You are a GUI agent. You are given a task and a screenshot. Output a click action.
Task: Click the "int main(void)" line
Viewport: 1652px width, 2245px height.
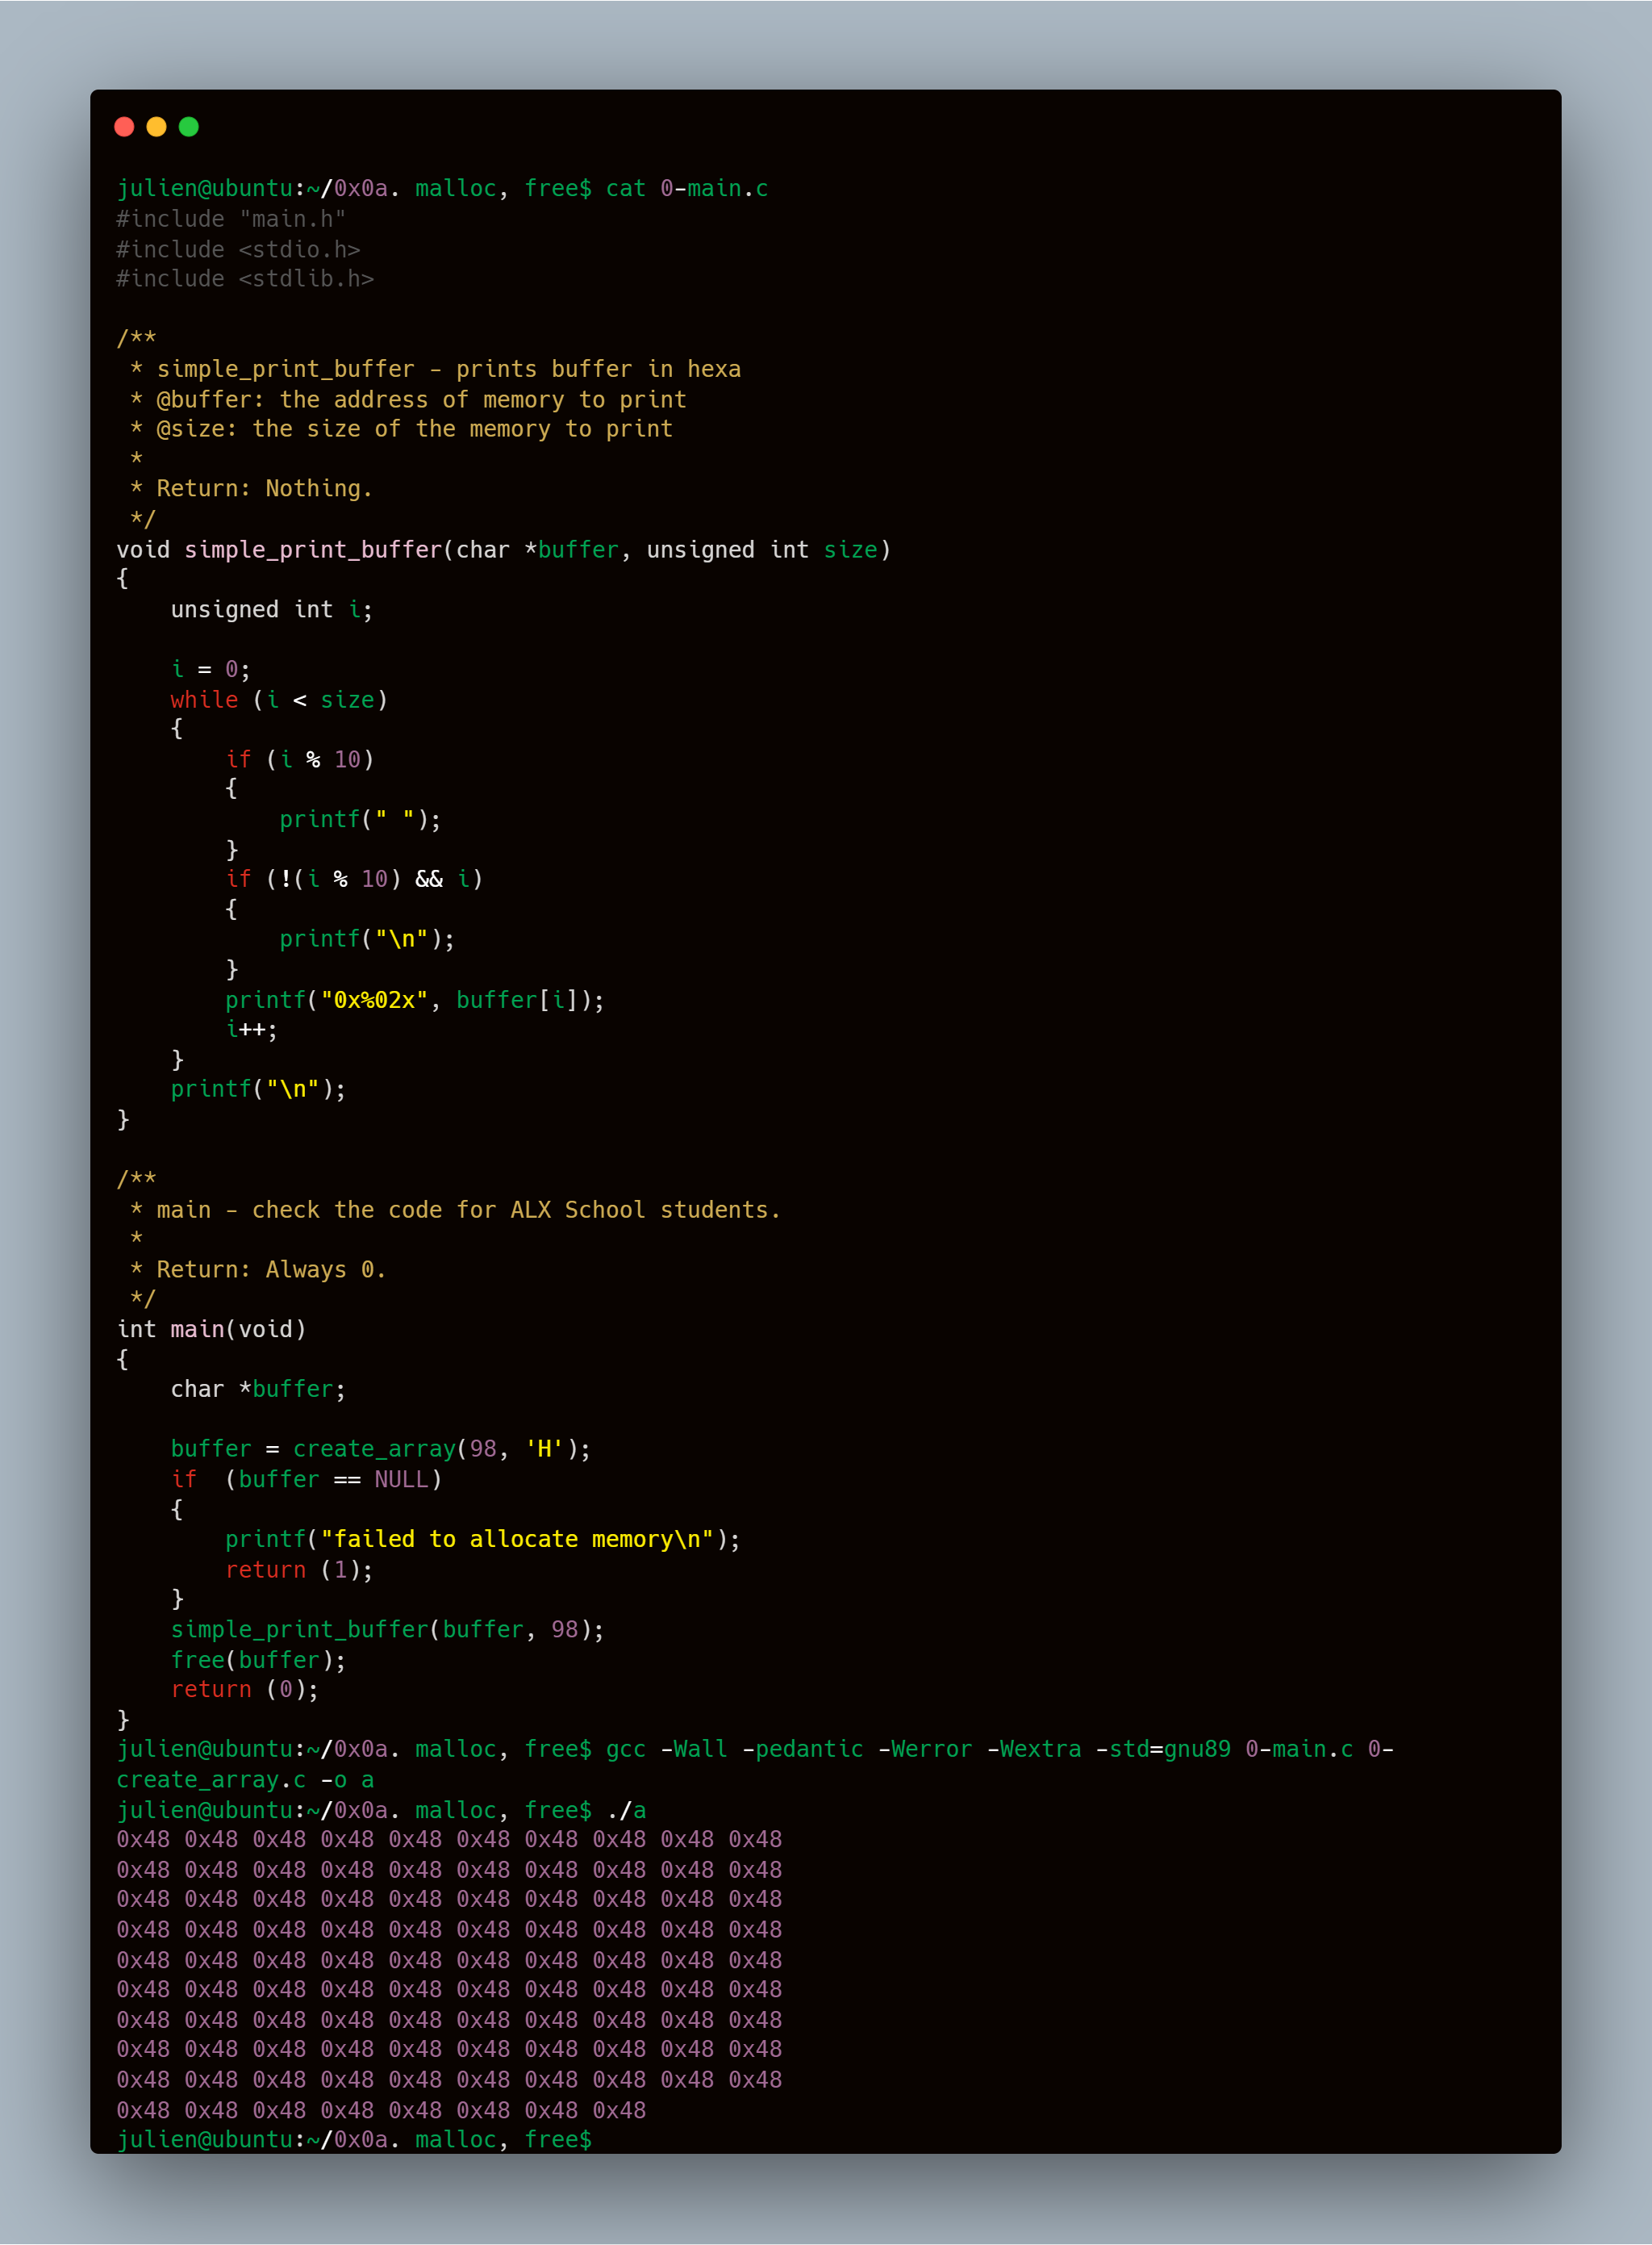point(211,1330)
